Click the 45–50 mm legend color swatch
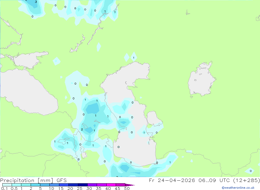Image resolution: width=260 pixels, height=190 pixels. coord(120,185)
